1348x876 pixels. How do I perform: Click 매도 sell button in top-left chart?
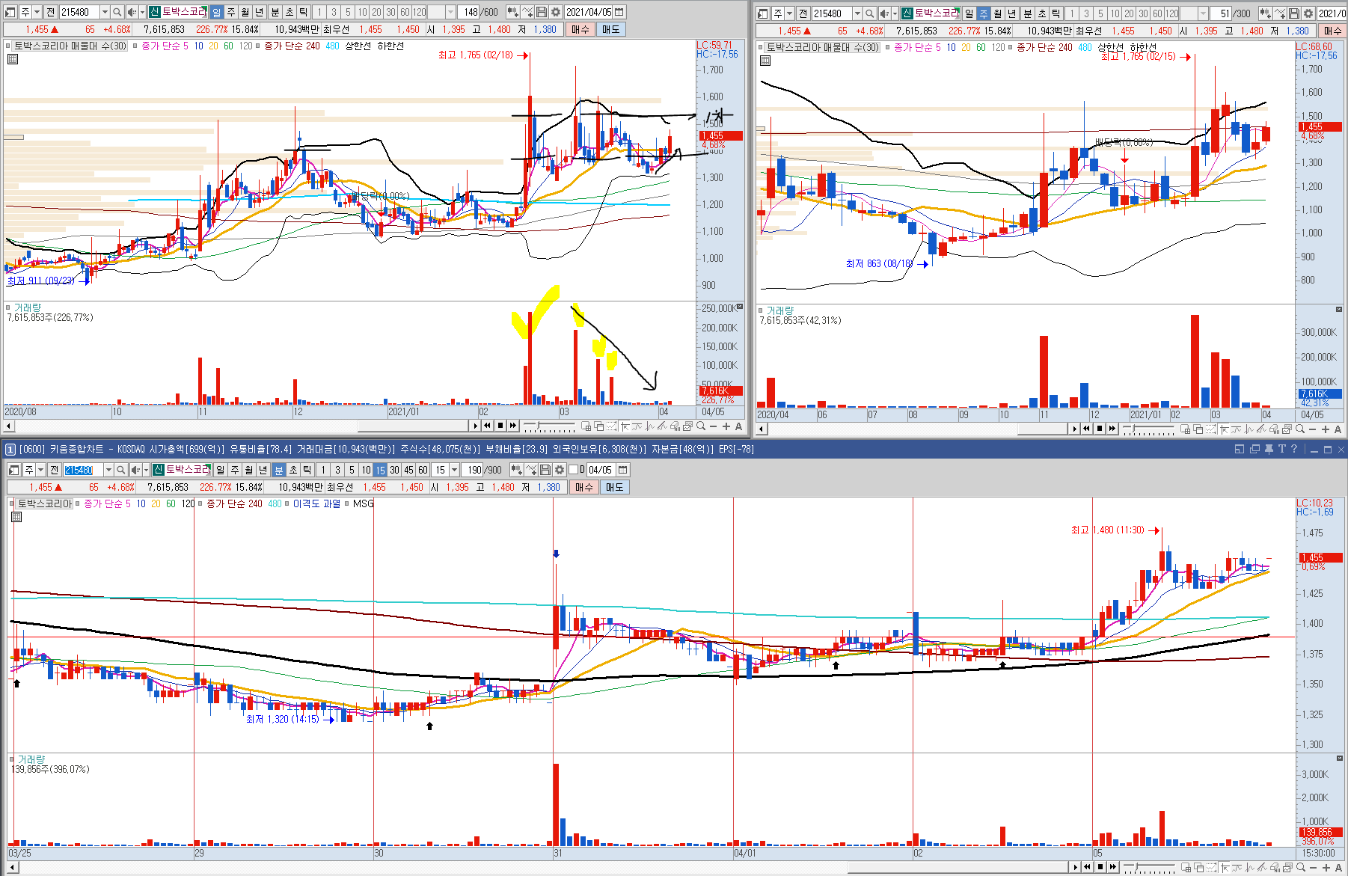610,29
